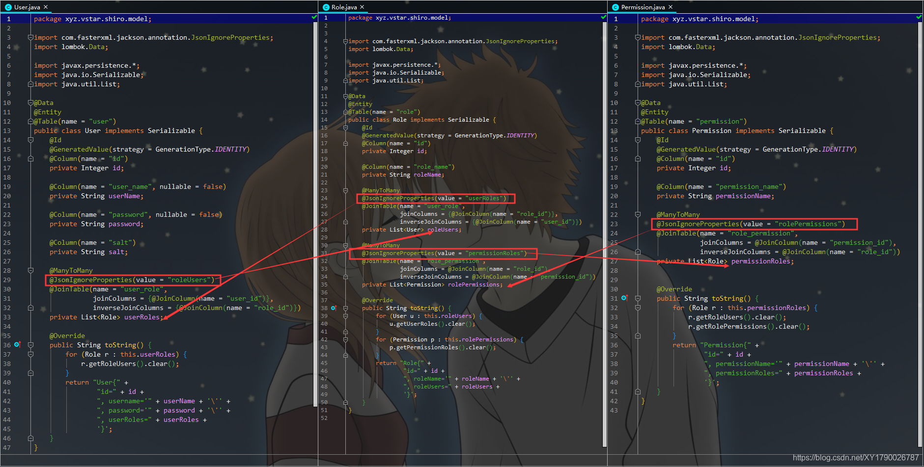Click "userRoles" string in Role.java line 24
Screen dimensions: 924x467
(484, 198)
